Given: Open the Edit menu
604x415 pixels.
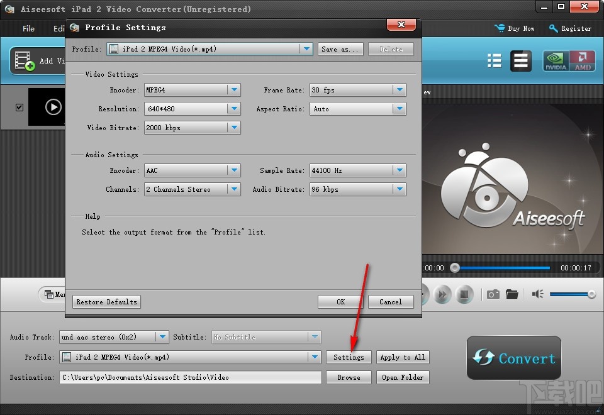Looking at the screenshot, I should (x=59, y=28).
